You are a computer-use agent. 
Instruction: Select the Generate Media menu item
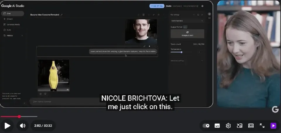click(x=13, y=25)
